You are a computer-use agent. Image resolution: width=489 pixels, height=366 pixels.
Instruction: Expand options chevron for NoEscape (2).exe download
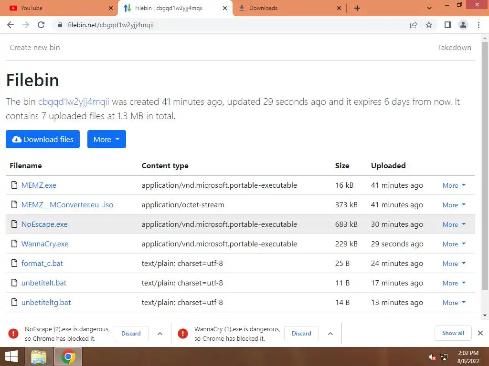click(x=160, y=334)
